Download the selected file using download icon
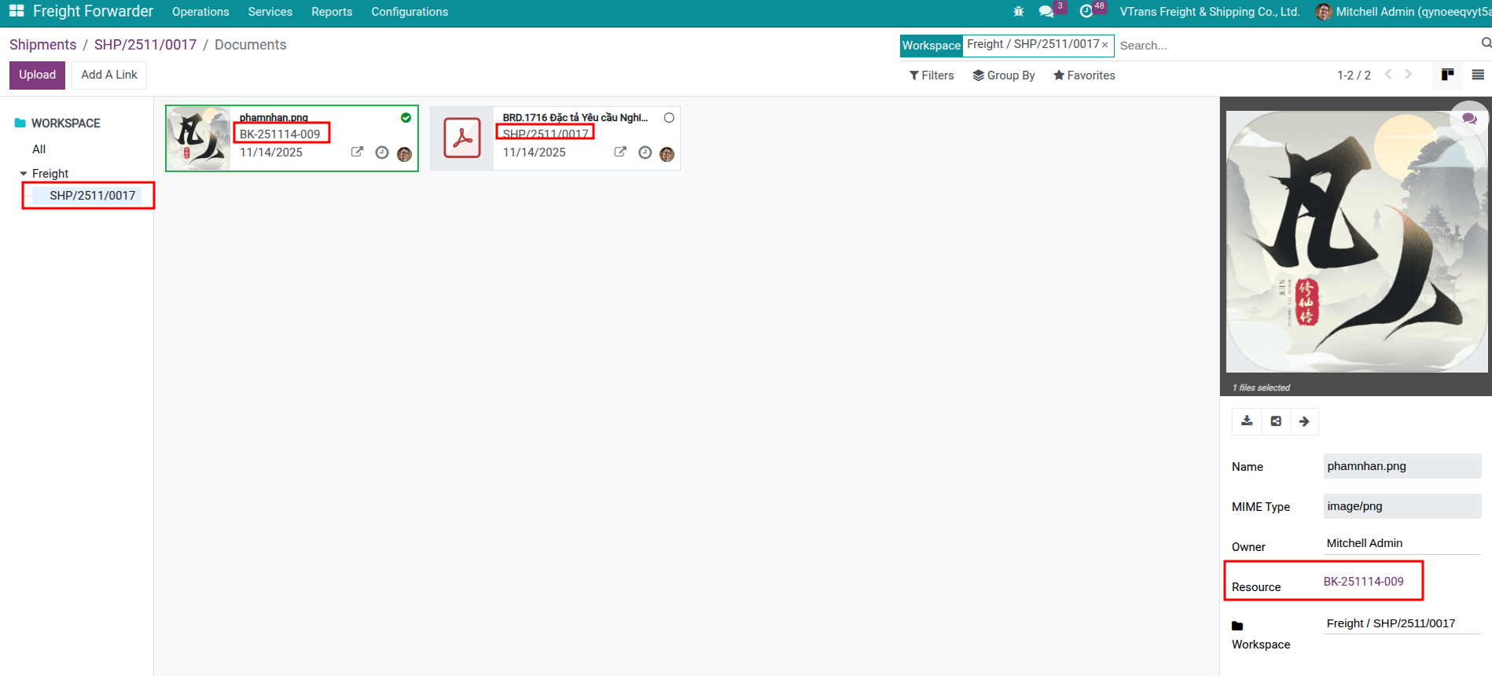The image size is (1492, 676). click(x=1247, y=421)
